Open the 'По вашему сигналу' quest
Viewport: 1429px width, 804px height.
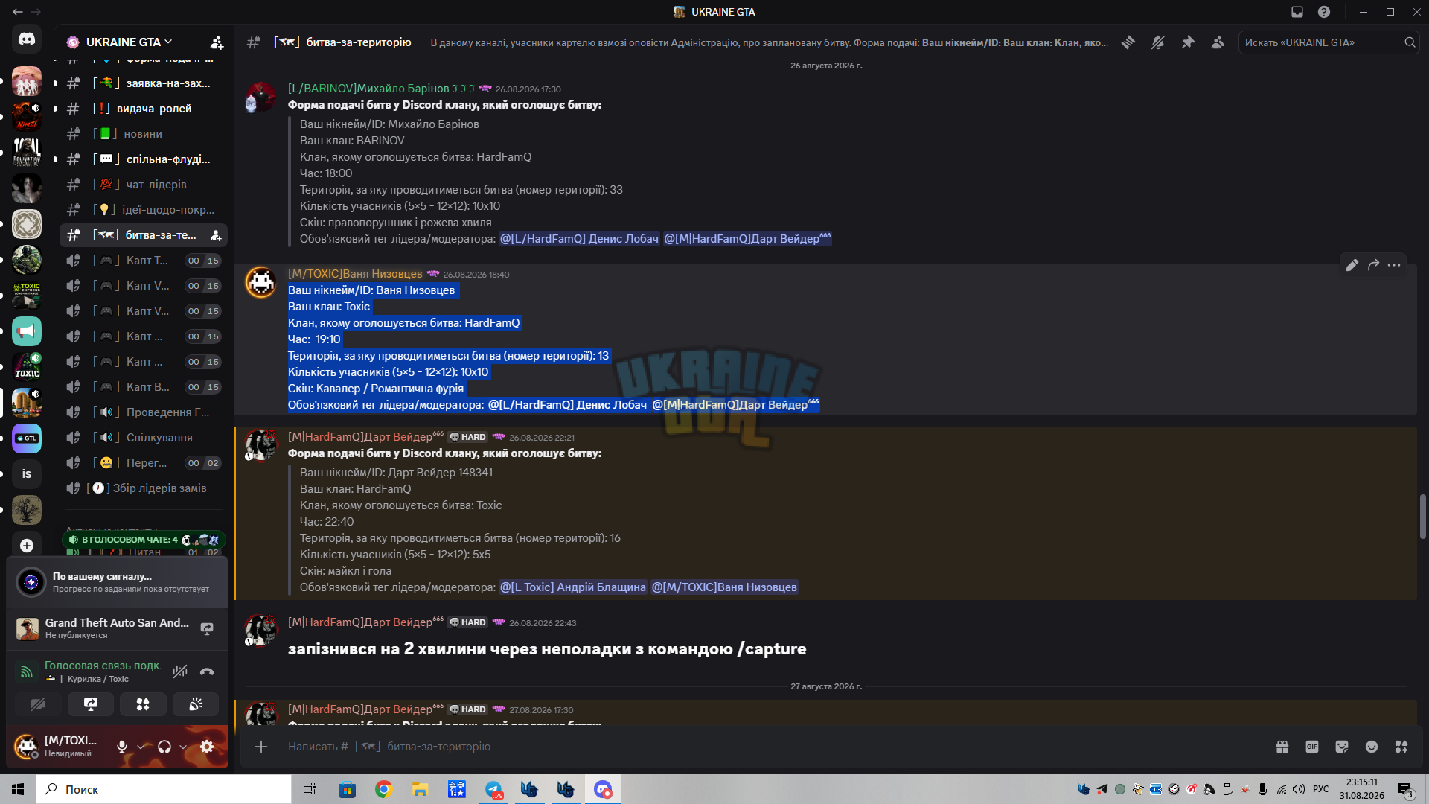tap(118, 582)
